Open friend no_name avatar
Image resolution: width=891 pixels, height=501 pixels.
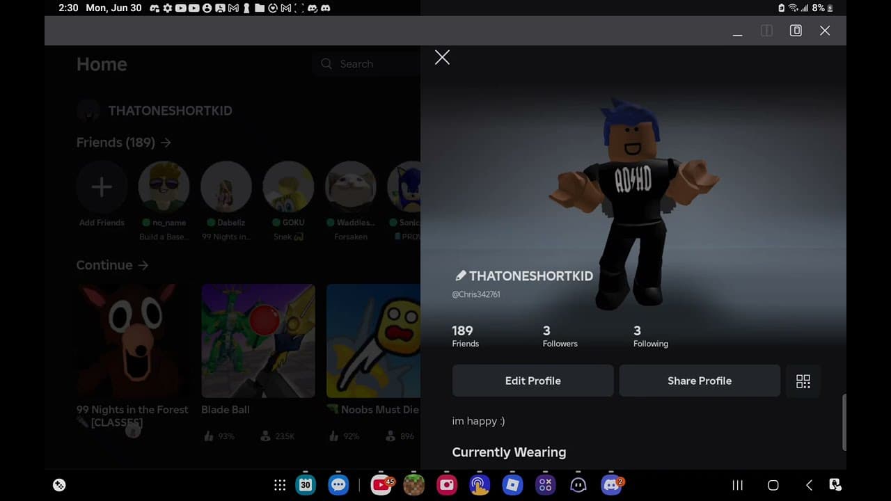[x=164, y=187]
